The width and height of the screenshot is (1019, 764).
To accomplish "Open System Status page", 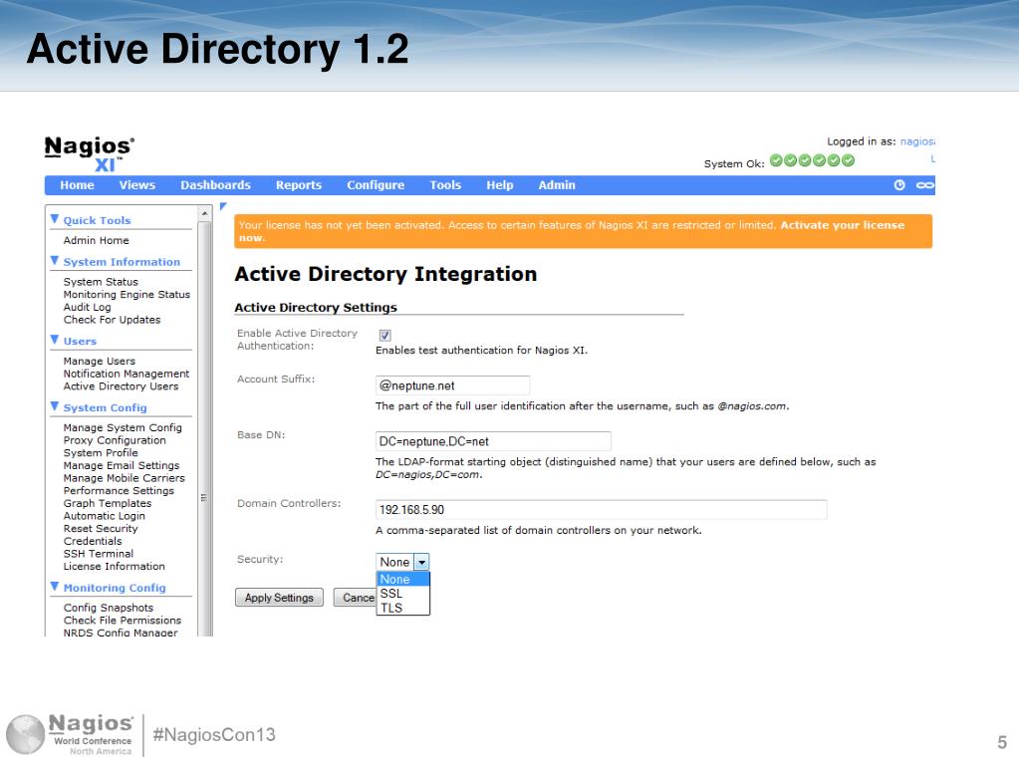I will click(x=101, y=282).
